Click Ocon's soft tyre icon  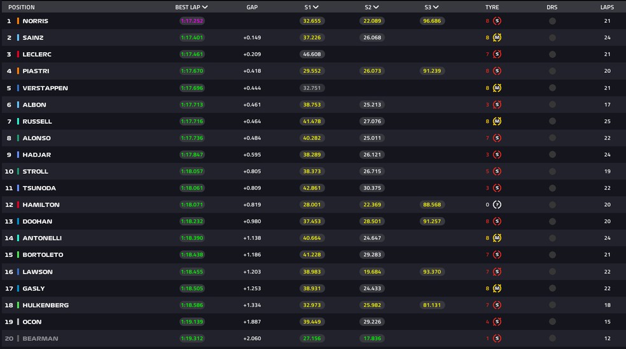tap(497, 322)
